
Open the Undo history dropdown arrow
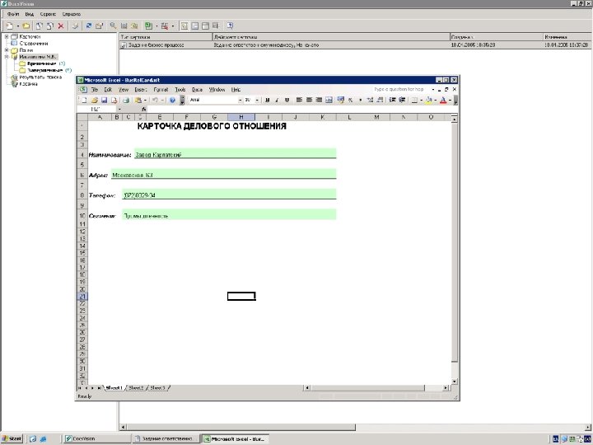coord(162,100)
